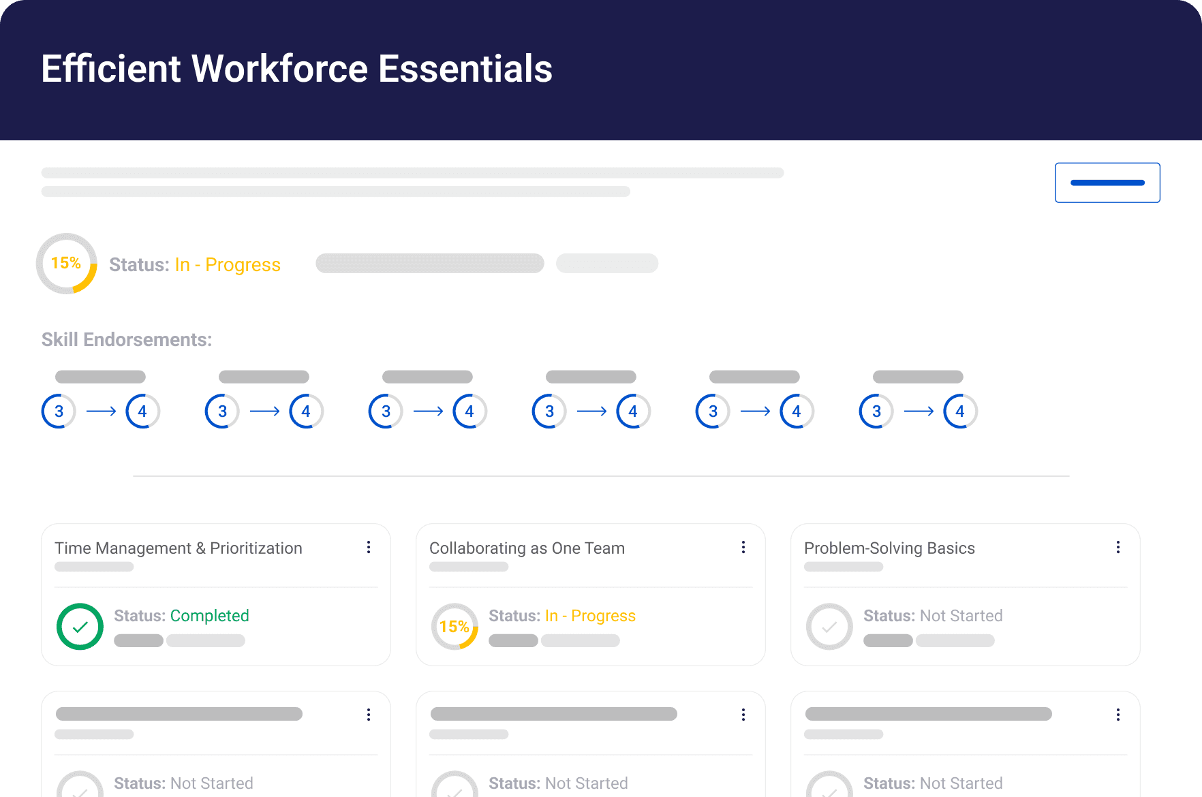Click the outlined blue button in top right
This screenshot has width=1202, height=797.
tap(1107, 183)
